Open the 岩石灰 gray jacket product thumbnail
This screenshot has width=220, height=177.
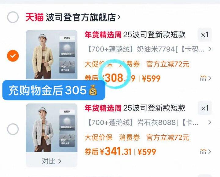(x=52, y=128)
